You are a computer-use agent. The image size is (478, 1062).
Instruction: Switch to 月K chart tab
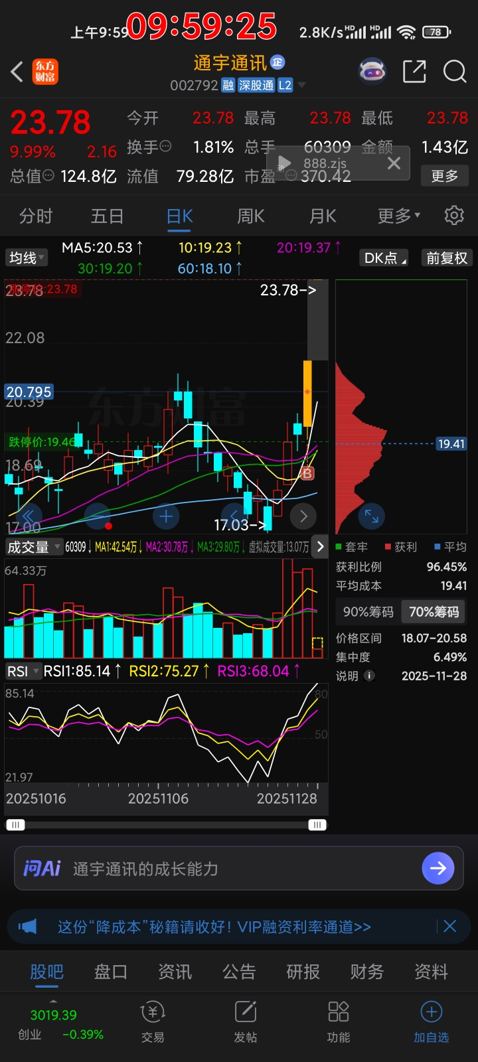[323, 216]
